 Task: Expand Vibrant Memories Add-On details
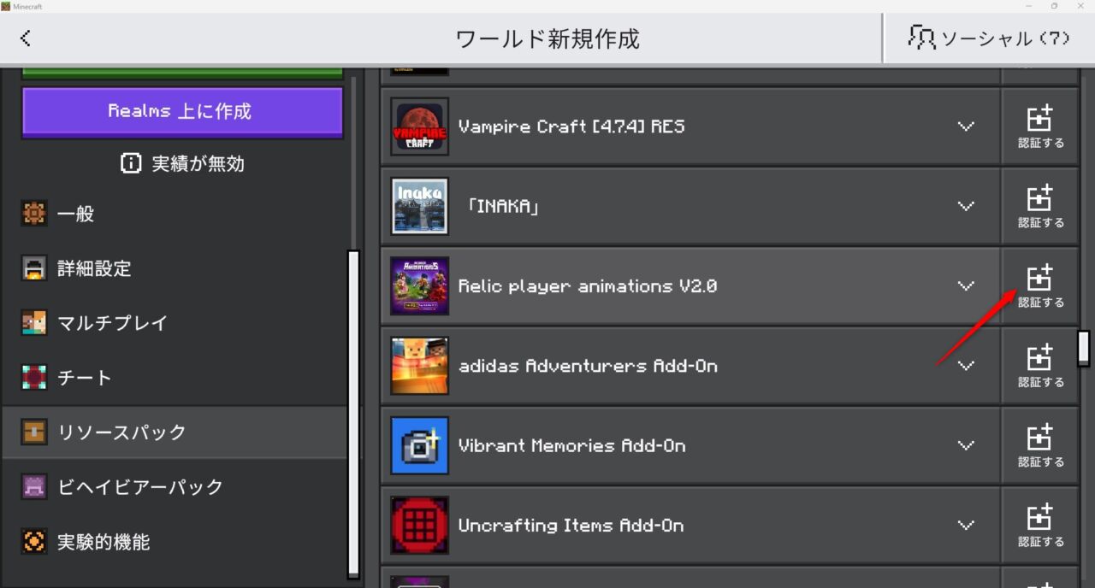pos(966,445)
